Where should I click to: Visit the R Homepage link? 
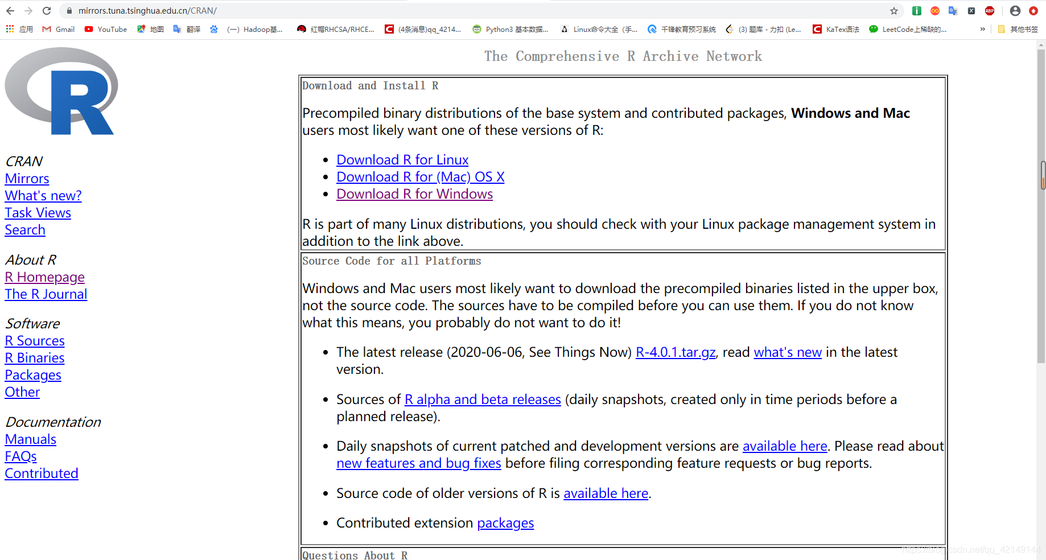pyautogui.click(x=45, y=277)
